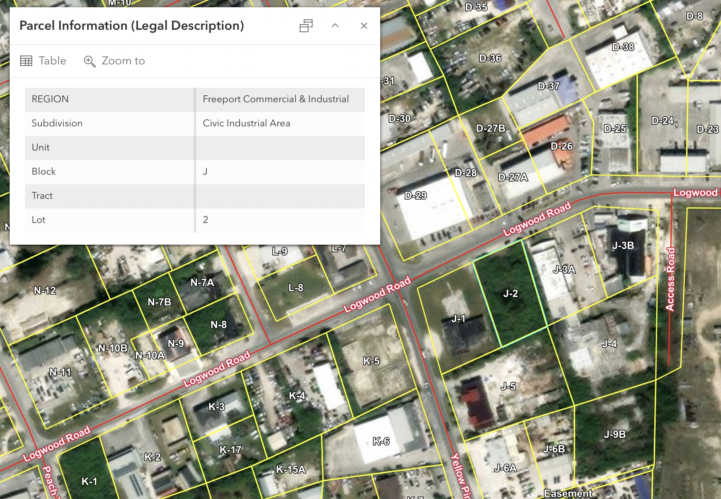Select the highlighted J-2 parcel
The width and height of the screenshot is (721, 499).
coord(510,293)
